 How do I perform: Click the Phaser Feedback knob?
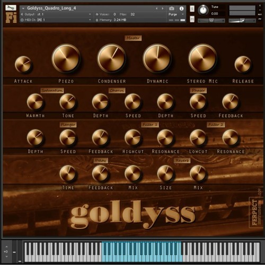[x=231, y=102]
